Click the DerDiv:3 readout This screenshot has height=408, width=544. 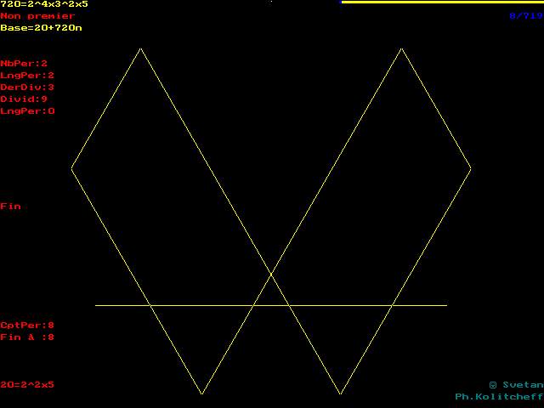point(27,88)
